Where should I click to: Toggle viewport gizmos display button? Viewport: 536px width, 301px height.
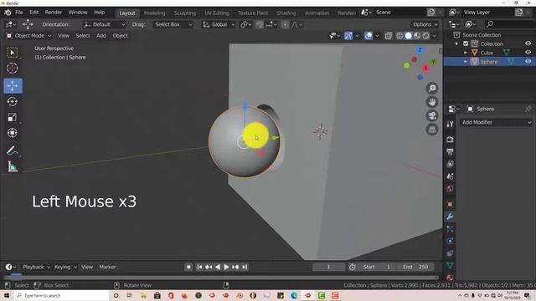tap(348, 36)
